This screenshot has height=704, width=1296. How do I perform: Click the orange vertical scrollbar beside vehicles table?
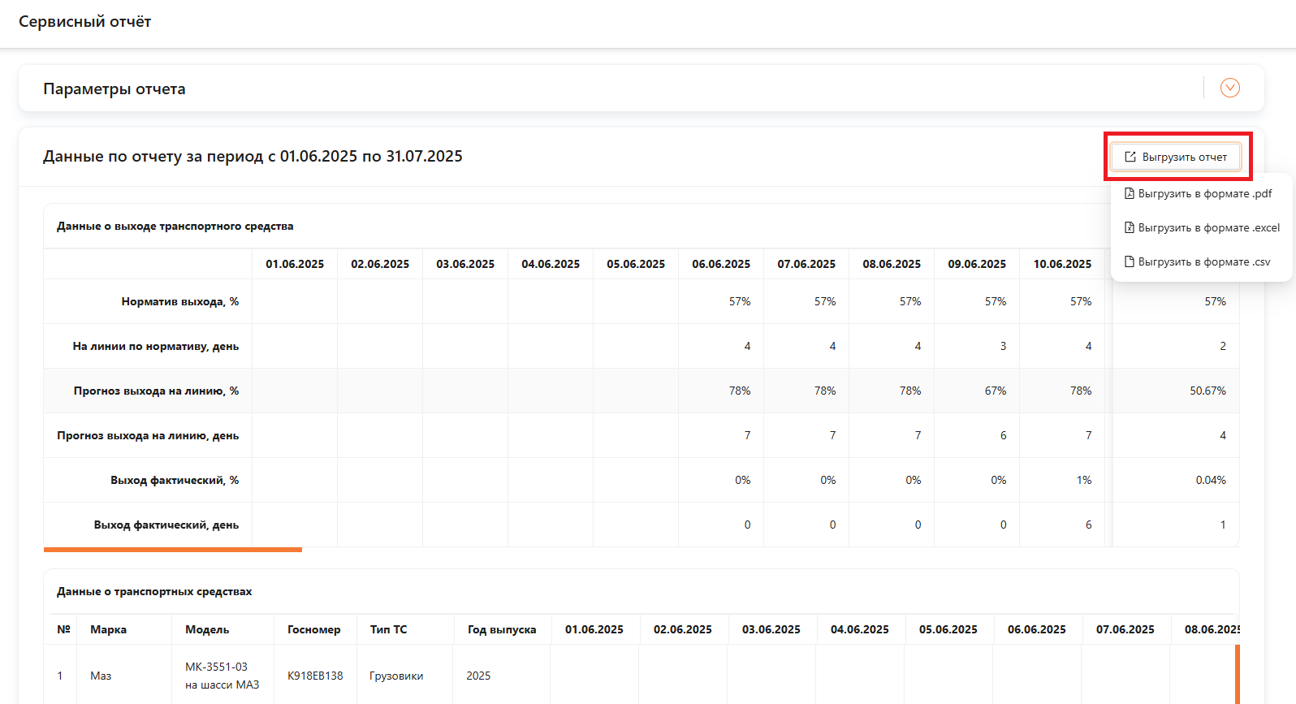point(1237,673)
